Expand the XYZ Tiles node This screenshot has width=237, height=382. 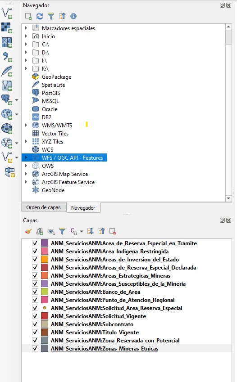[x=26, y=141]
